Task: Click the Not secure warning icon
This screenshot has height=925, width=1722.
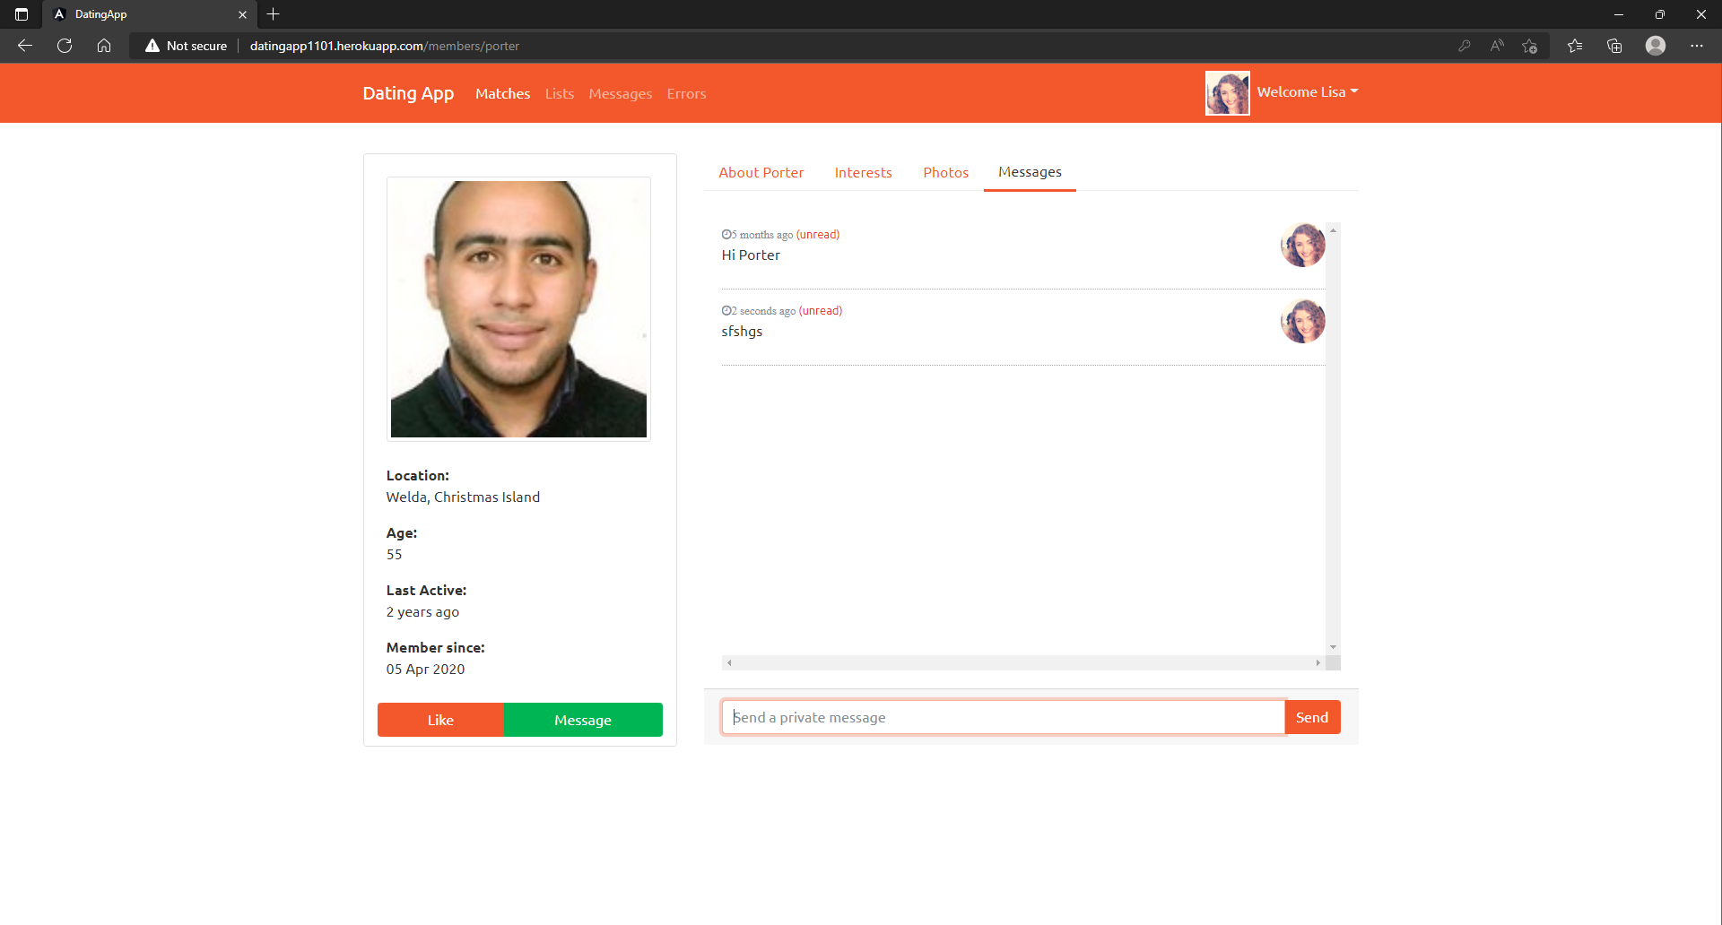Action: point(152,46)
